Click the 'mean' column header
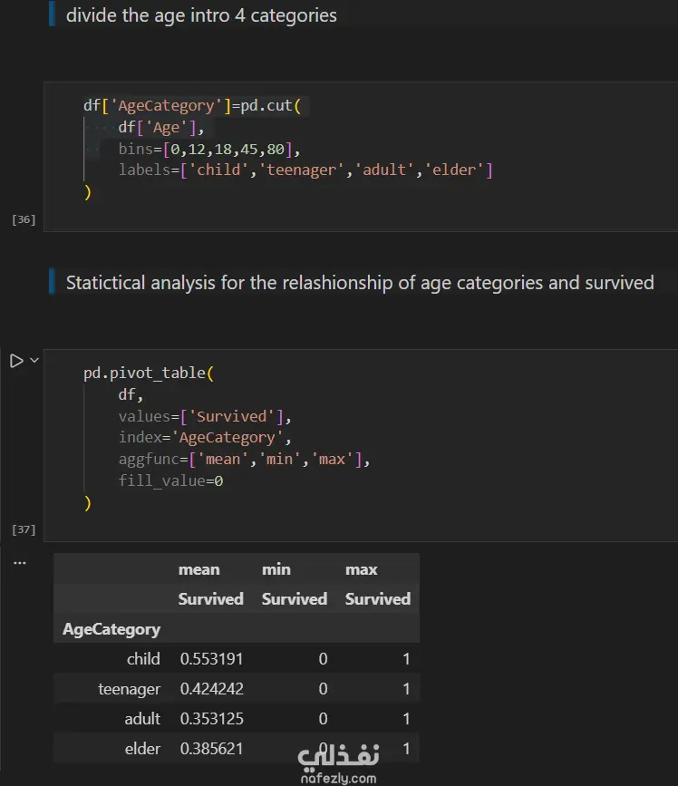This screenshot has height=786, width=678. pos(199,569)
